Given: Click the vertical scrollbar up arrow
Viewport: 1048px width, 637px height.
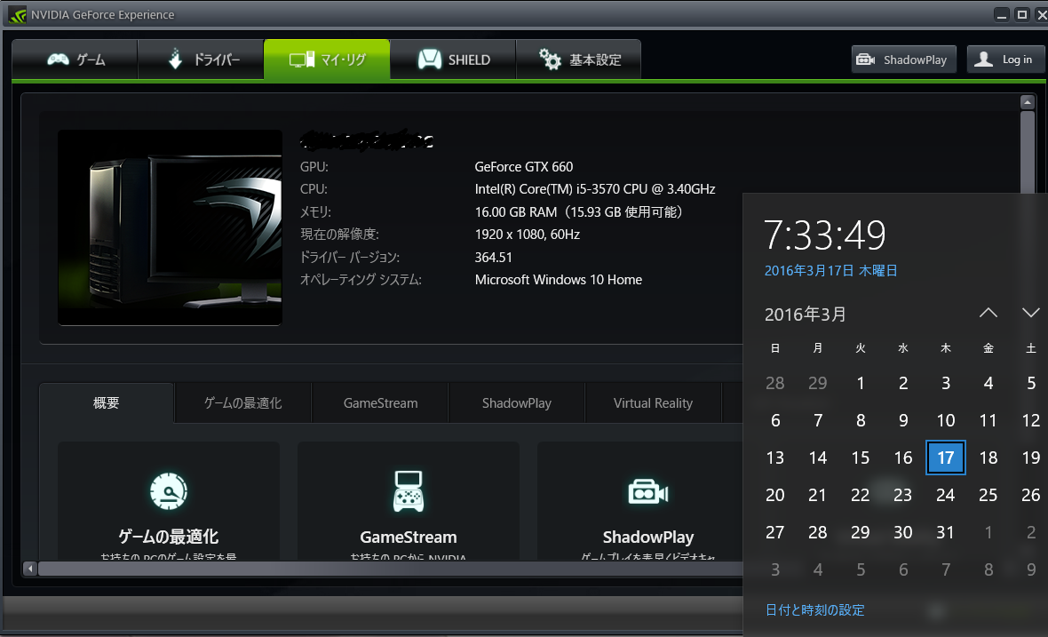Looking at the screenshot, I should click(1028, 102).
